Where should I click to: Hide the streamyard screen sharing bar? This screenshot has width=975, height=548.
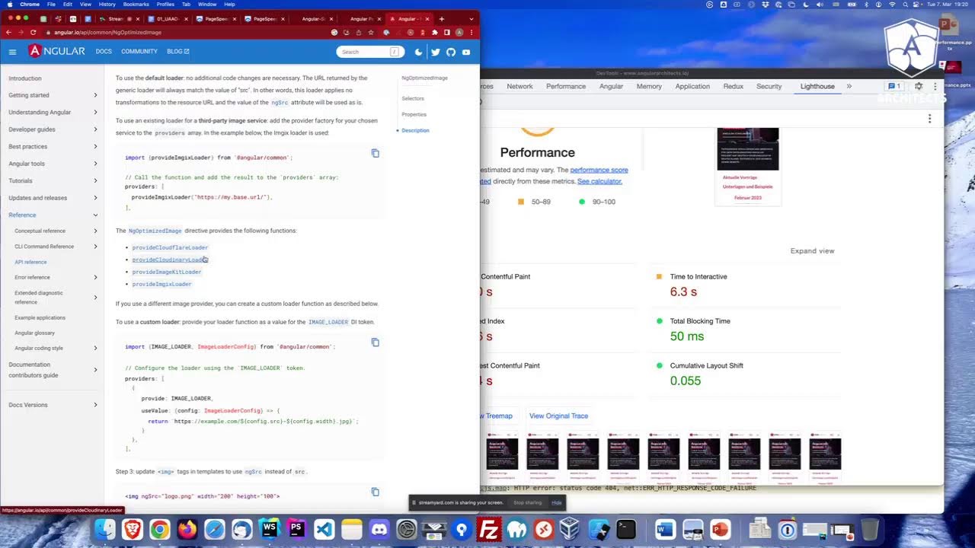557,502
